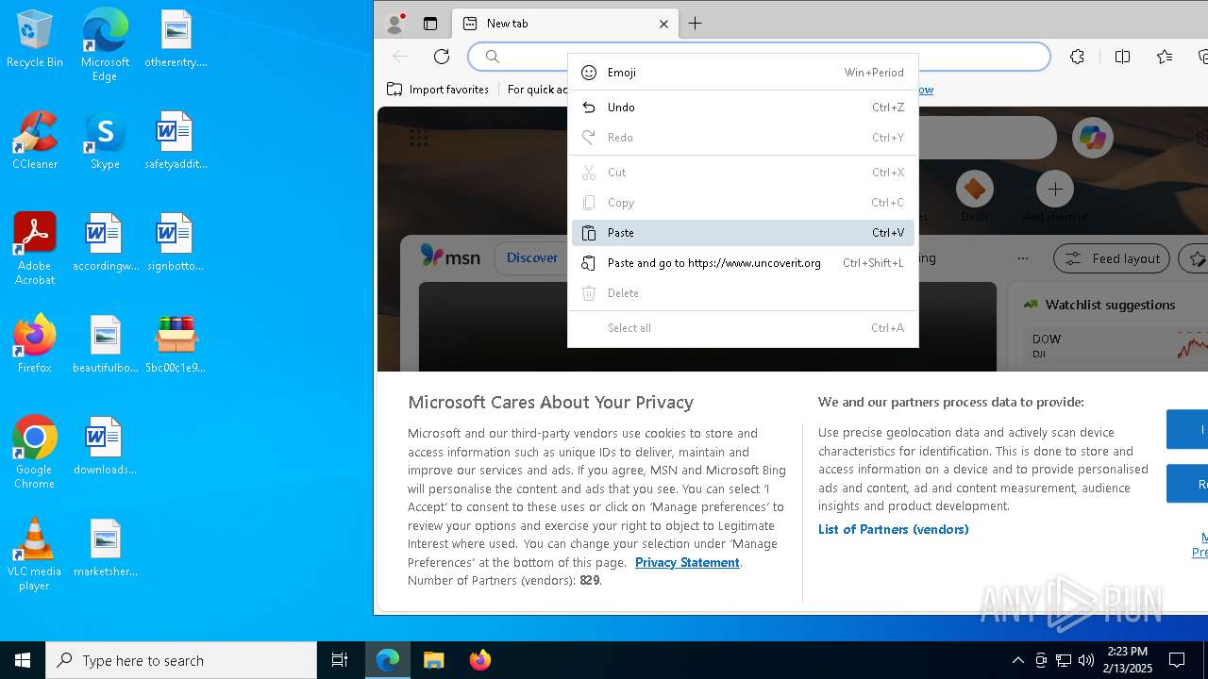The width and height of the screenshot is (1208, 679).
Task: Open Feed layout button
Action: [1112, 258]
